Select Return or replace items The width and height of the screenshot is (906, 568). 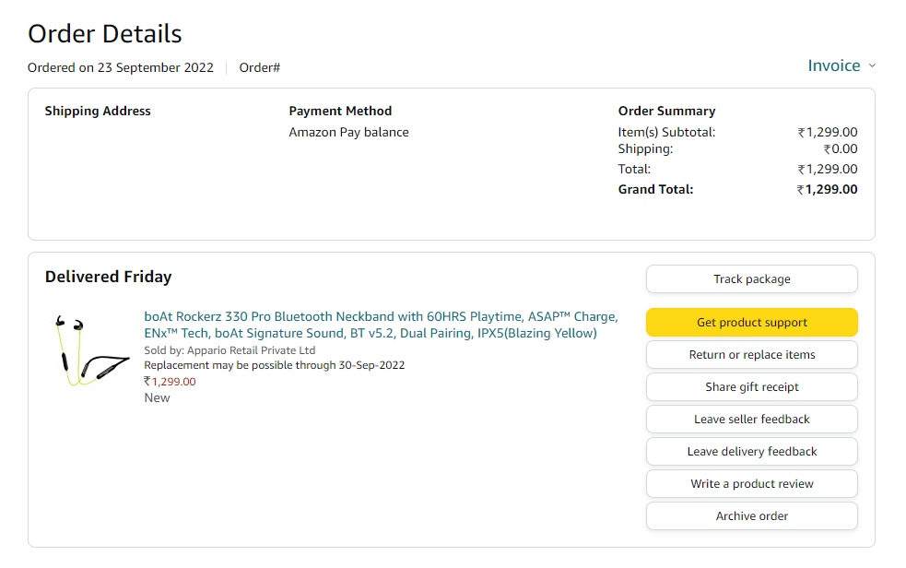point(751,355)
